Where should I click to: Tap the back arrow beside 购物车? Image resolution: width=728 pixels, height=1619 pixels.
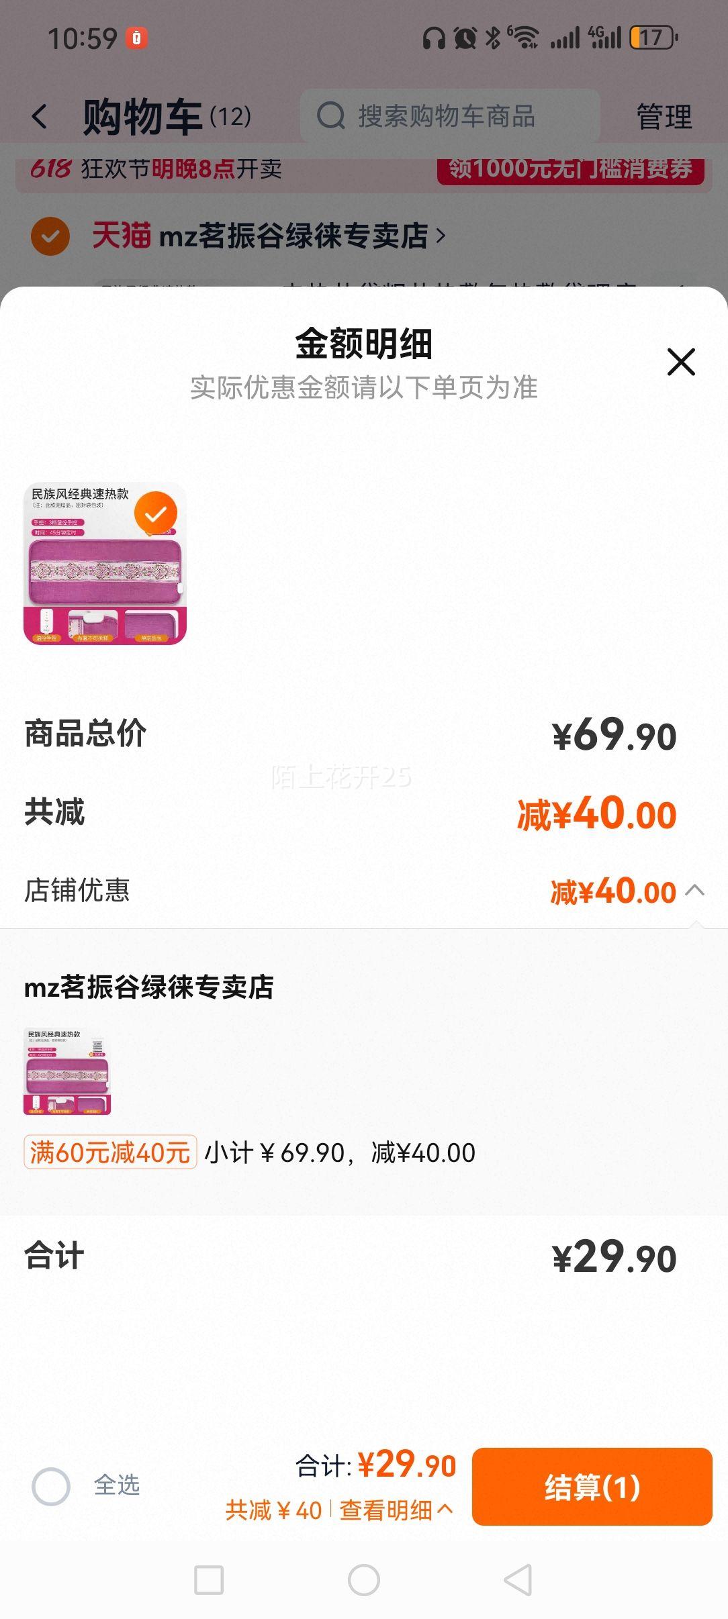40,117
